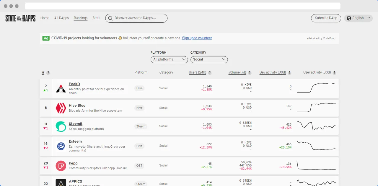
Task: Click the search magnifier icon
Action: [x=110, y=18]
